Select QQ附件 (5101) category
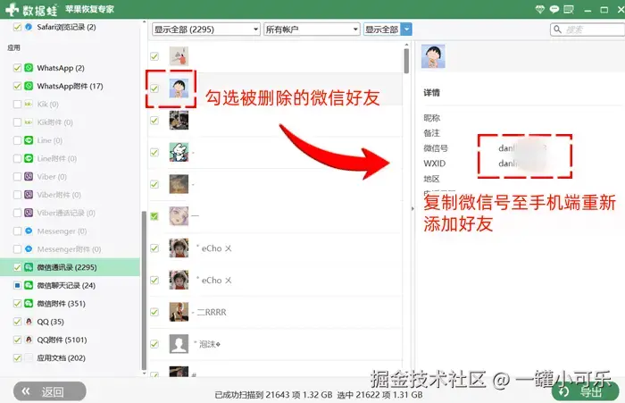The height and width of the screenshot is (403, 625). pyautogui.click(x=62, y=340)
